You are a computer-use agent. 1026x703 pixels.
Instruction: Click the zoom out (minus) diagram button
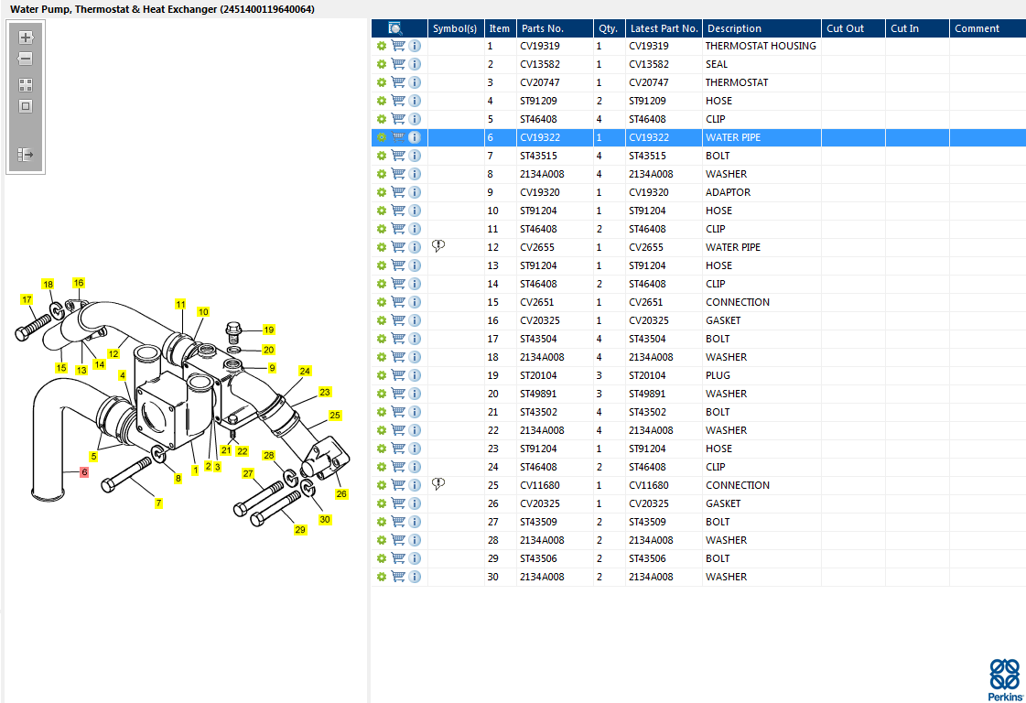[x=26, y=59]
